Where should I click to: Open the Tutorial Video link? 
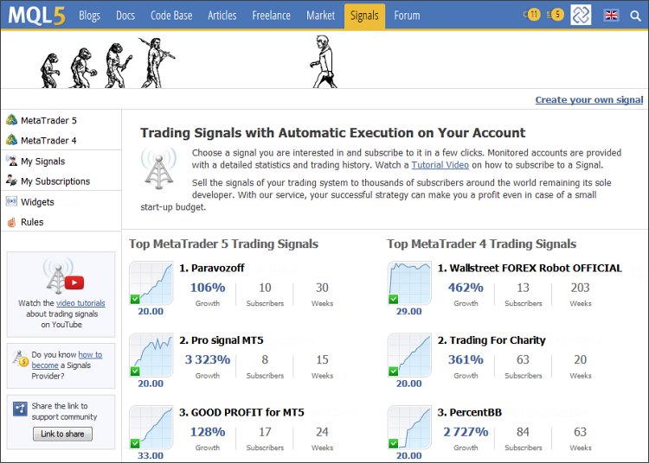pyautogui.click(x=440, y=165)
